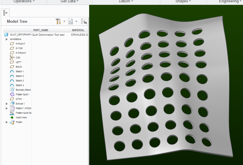Click the Model Tree title
This screenshot has width=243, height=165.
tap(17, 21)
